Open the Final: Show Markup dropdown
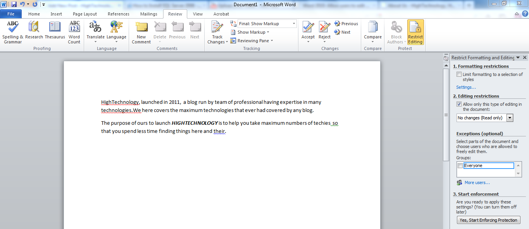529x229 pixels. (294, 24)
